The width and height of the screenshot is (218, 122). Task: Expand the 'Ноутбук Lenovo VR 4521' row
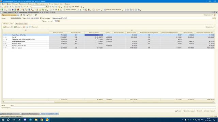[4, 46]
